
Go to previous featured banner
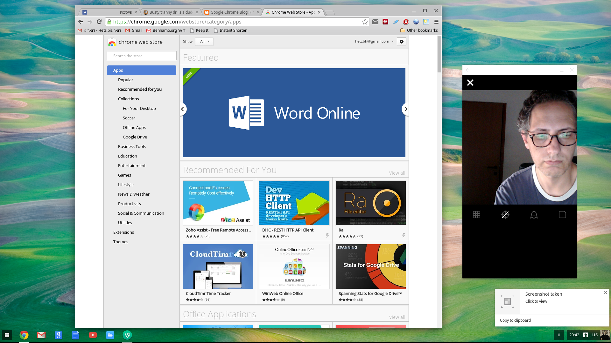coord(183,109)
